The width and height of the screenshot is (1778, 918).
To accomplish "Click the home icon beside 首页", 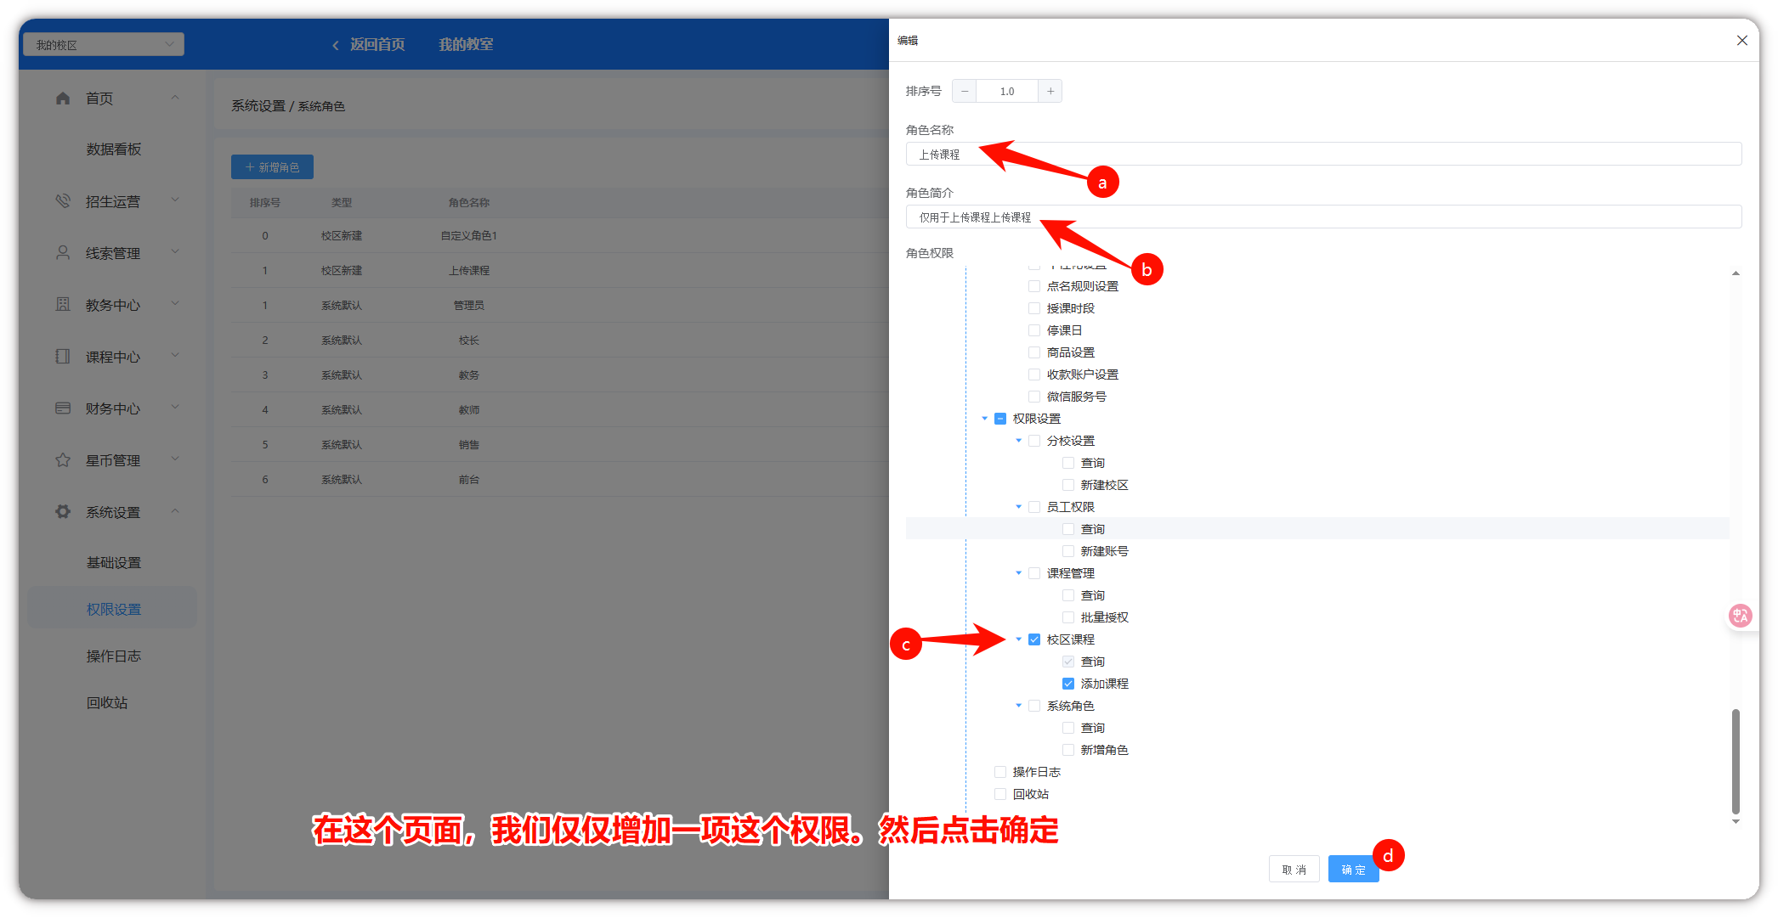I will tap(63, 99).
